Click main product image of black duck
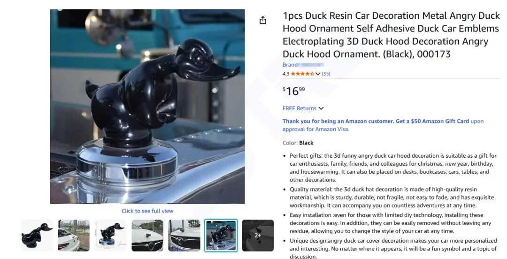Viewport: 507px width, 259px height. [x=147, y=106]
